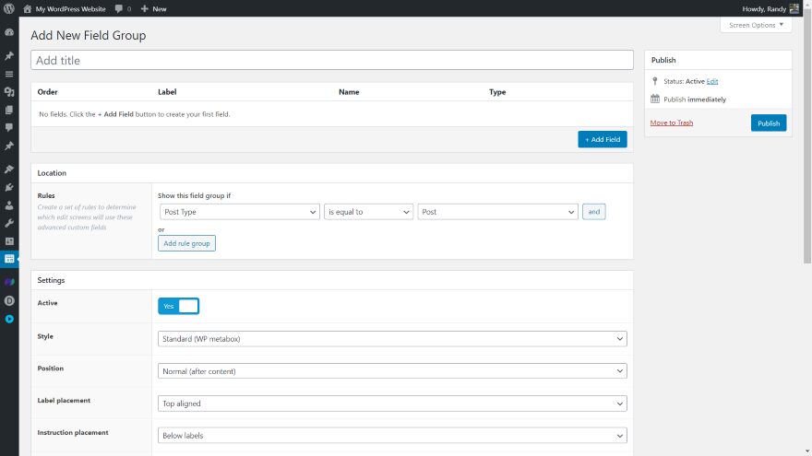Click the Type column header
812x456 pixels.
point(497,92)
